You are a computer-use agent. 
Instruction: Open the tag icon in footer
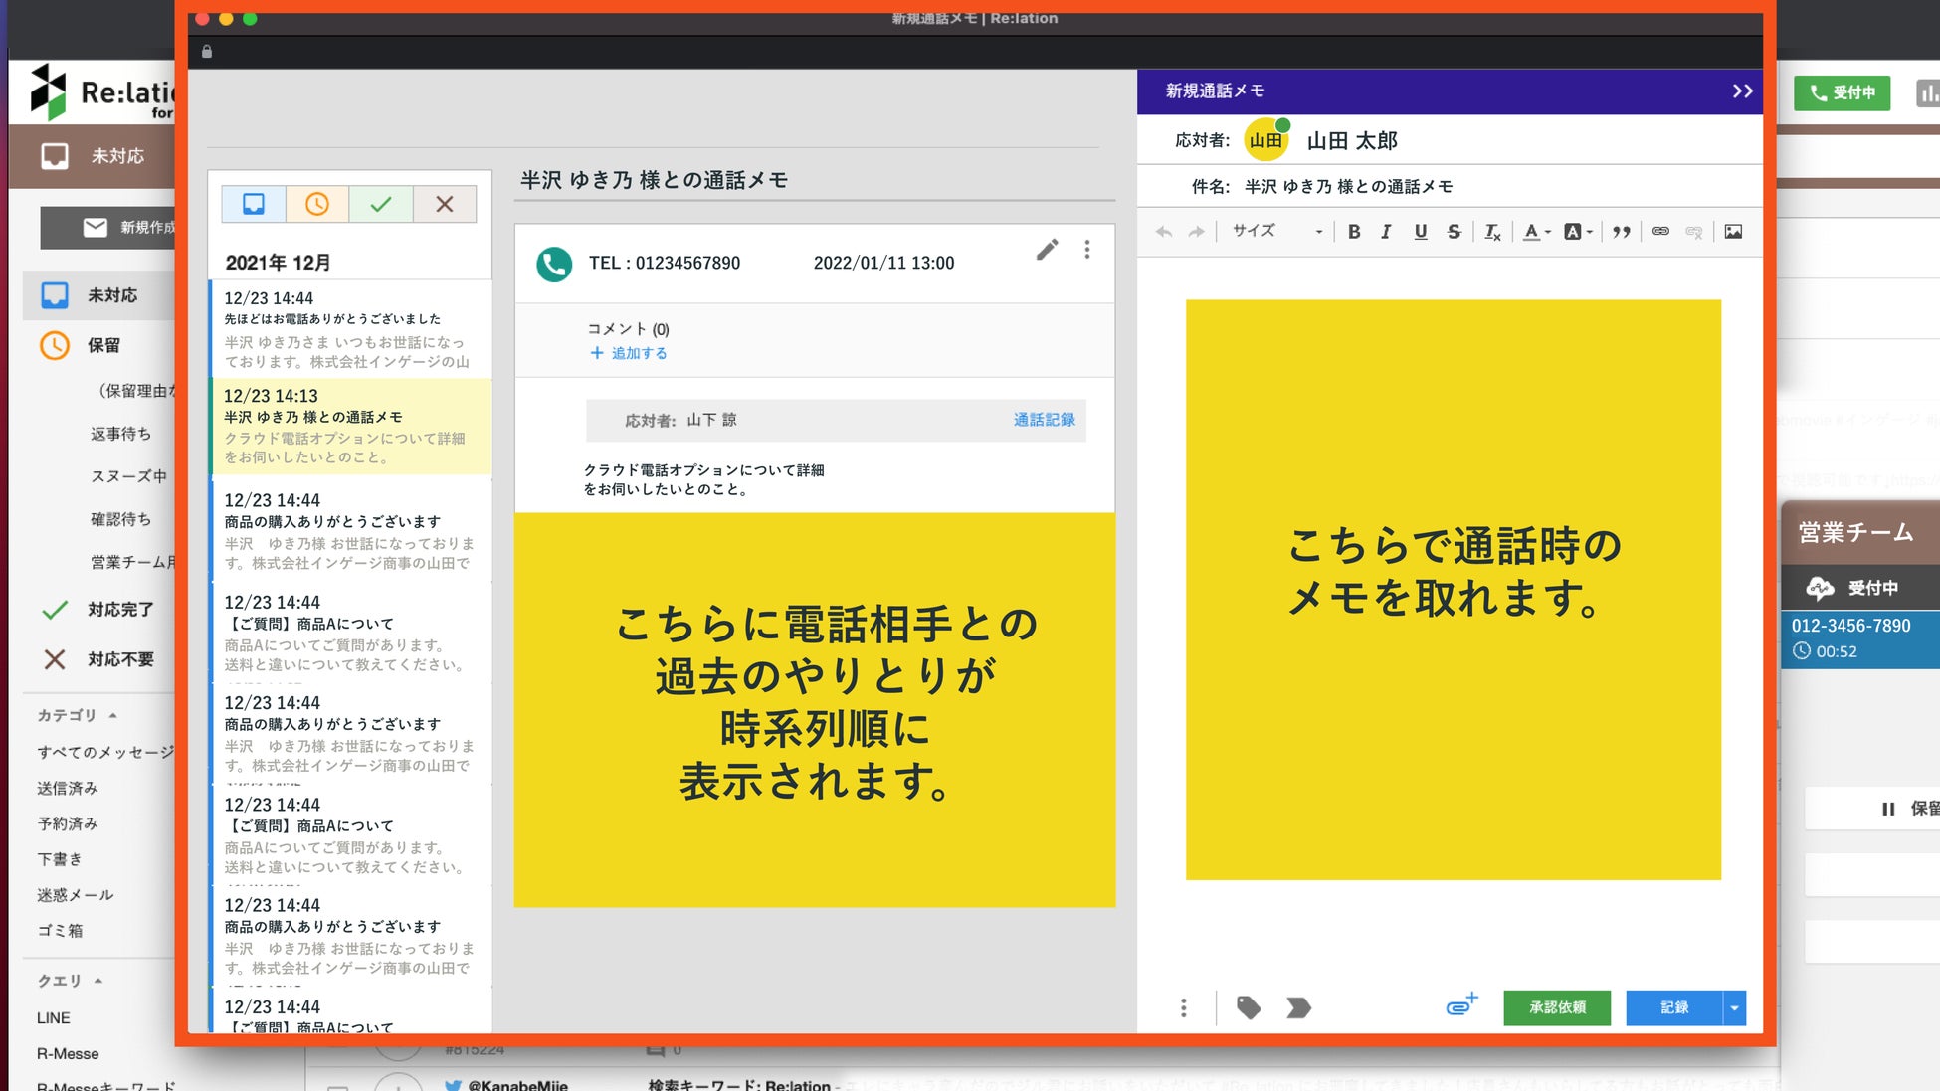(1249, 1007)
